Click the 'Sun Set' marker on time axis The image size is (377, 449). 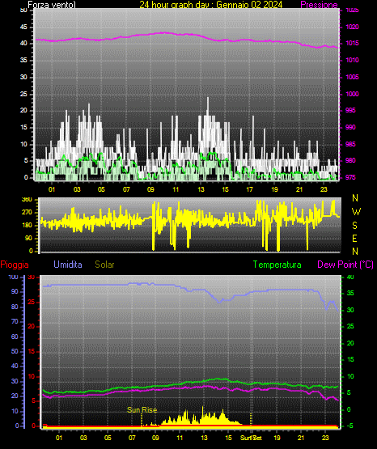click(251, 438)
